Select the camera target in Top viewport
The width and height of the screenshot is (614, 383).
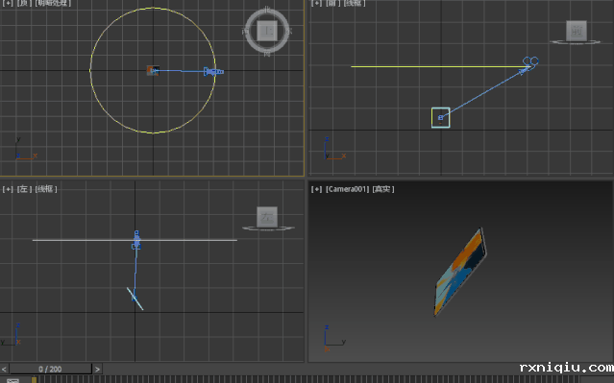153,71
